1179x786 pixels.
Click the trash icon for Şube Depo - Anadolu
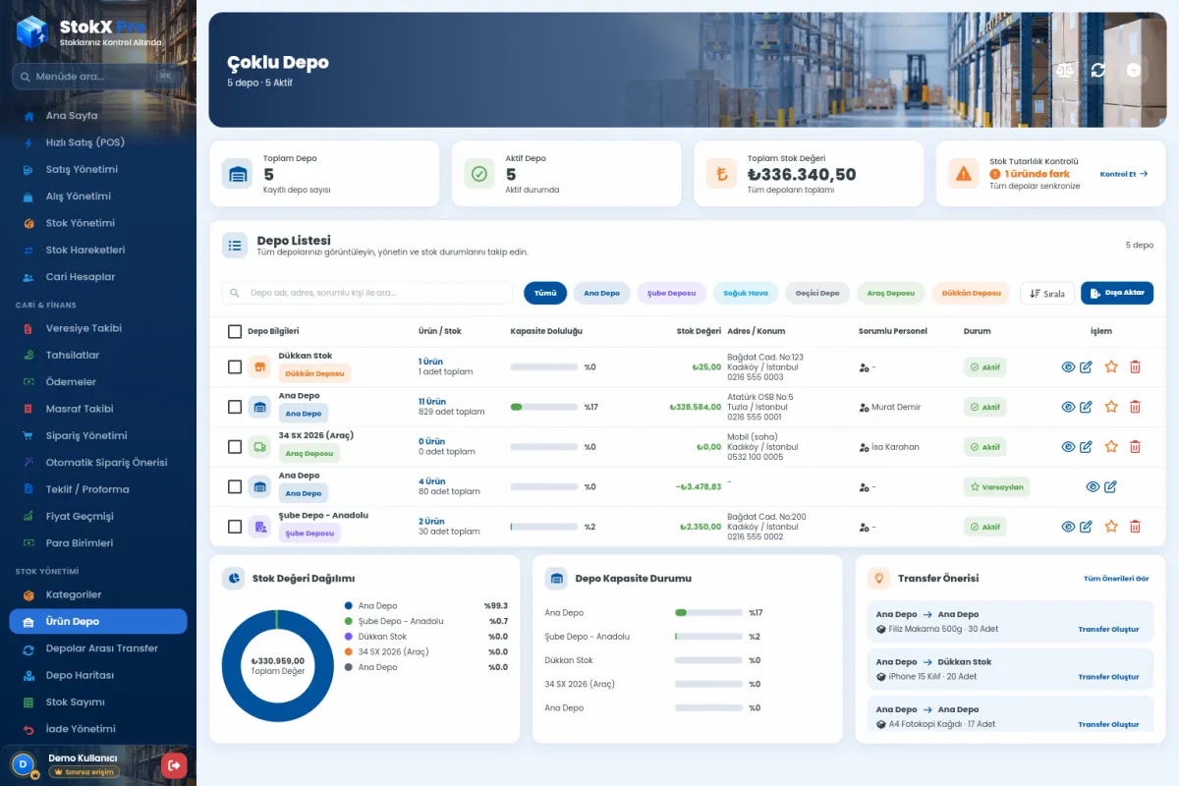[1135, 527]
